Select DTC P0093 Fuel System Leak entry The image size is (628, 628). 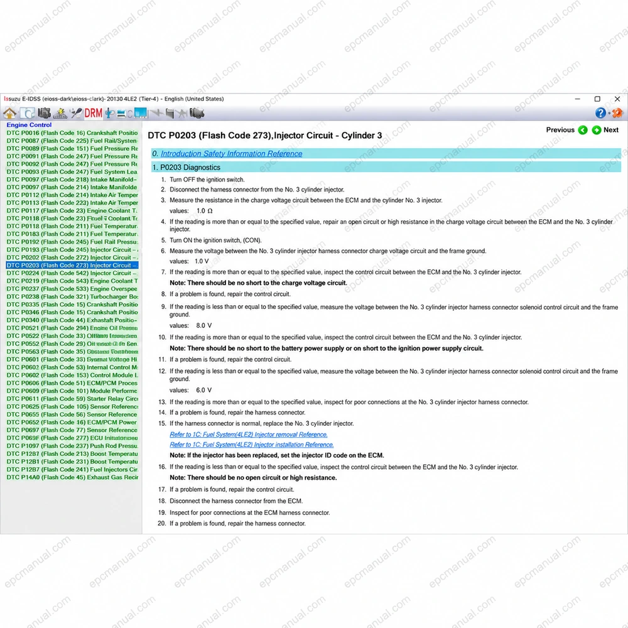(x=72, y=172)
